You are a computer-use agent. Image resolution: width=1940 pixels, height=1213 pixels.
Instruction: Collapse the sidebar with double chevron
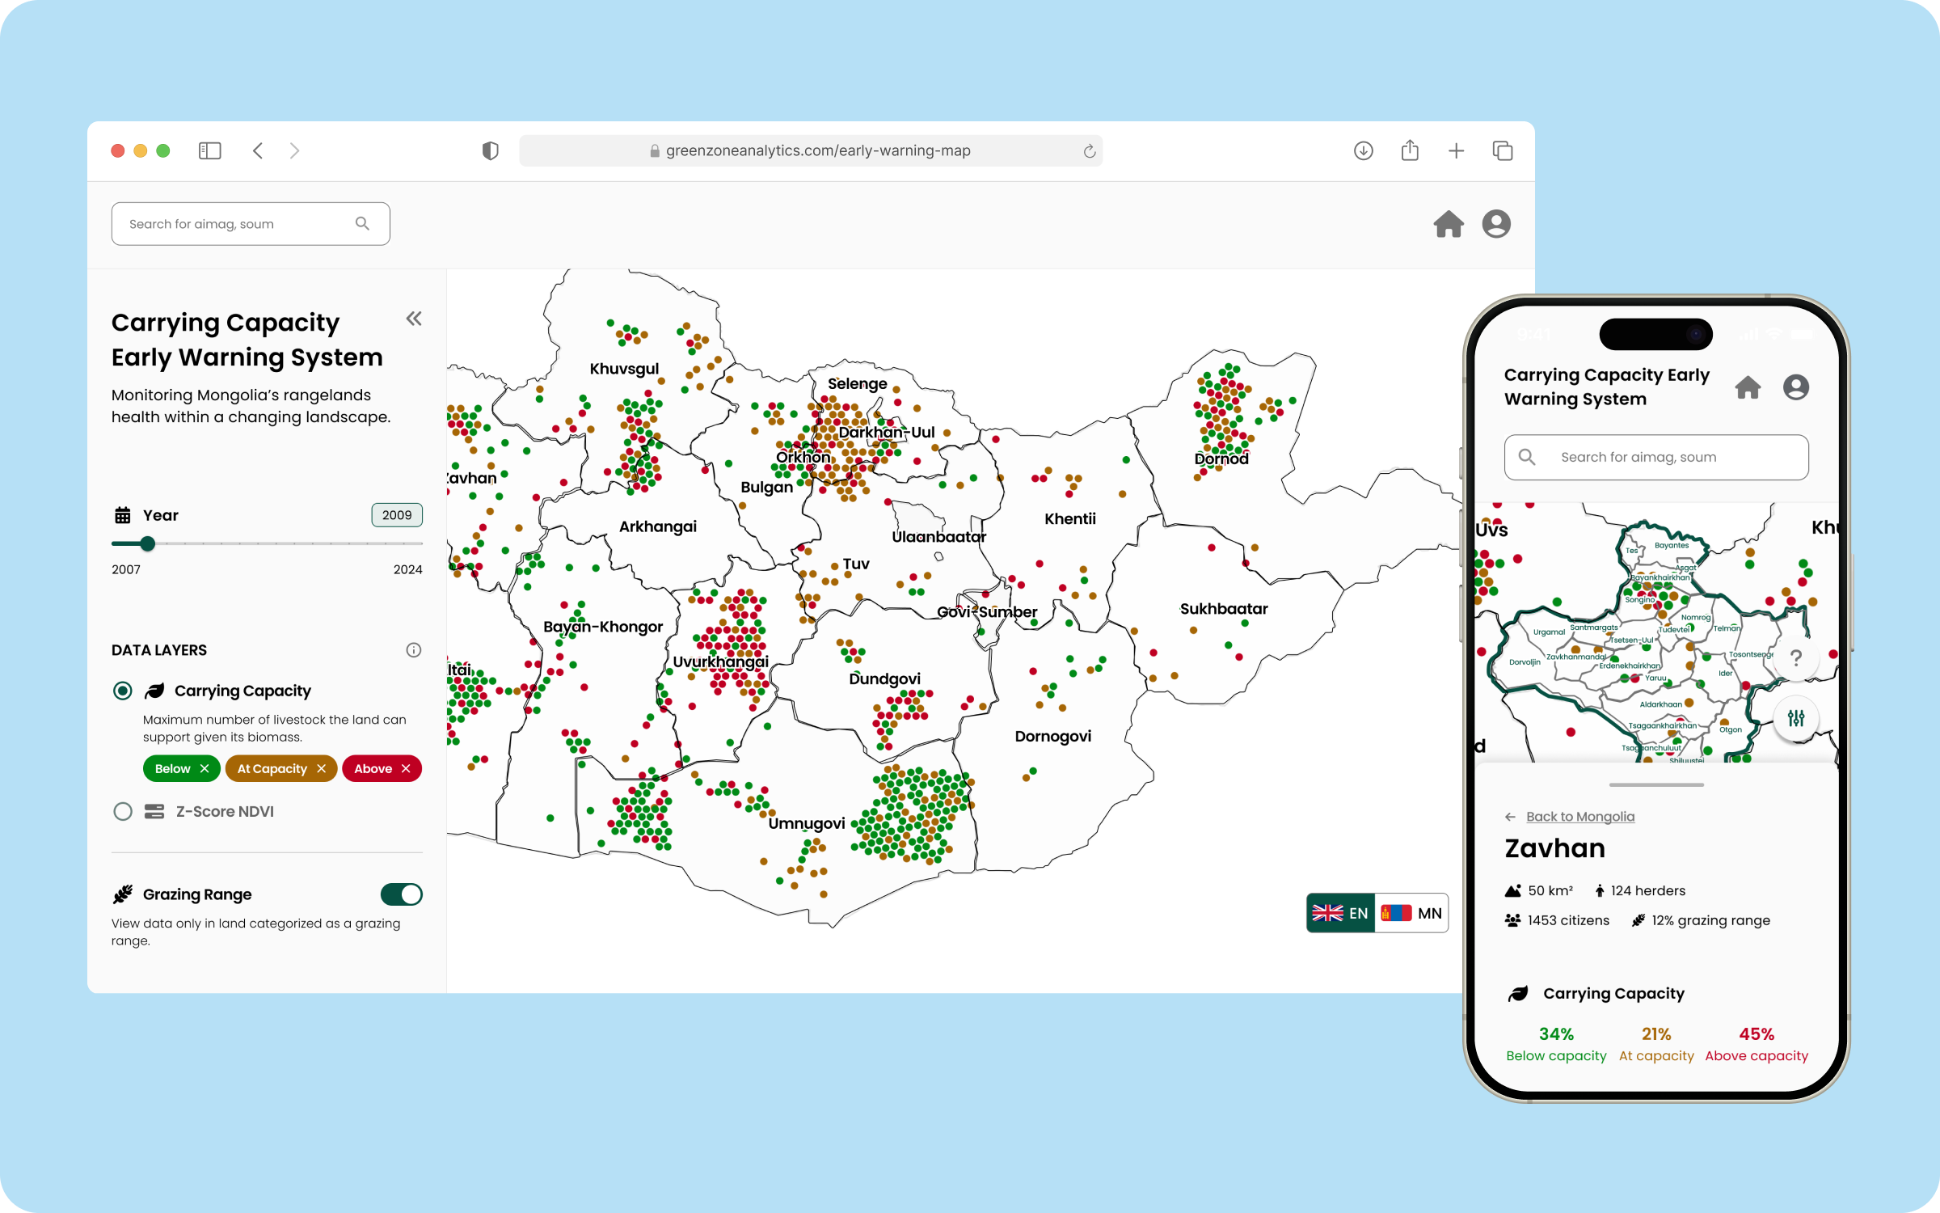click(x=414, y=319)
